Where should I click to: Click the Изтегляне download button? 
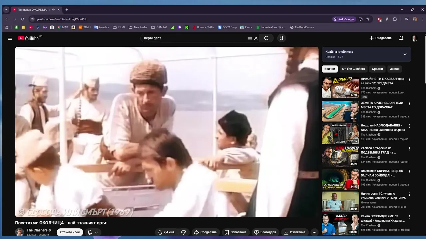point(295,232)
